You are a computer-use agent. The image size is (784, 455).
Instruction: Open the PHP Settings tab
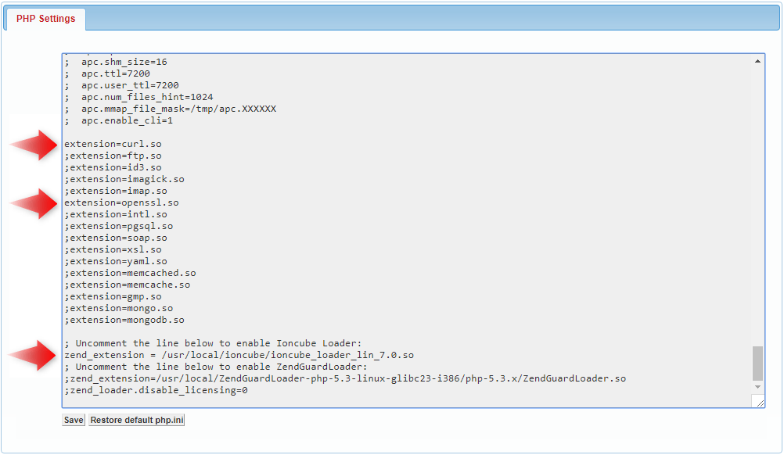[45, 19]
